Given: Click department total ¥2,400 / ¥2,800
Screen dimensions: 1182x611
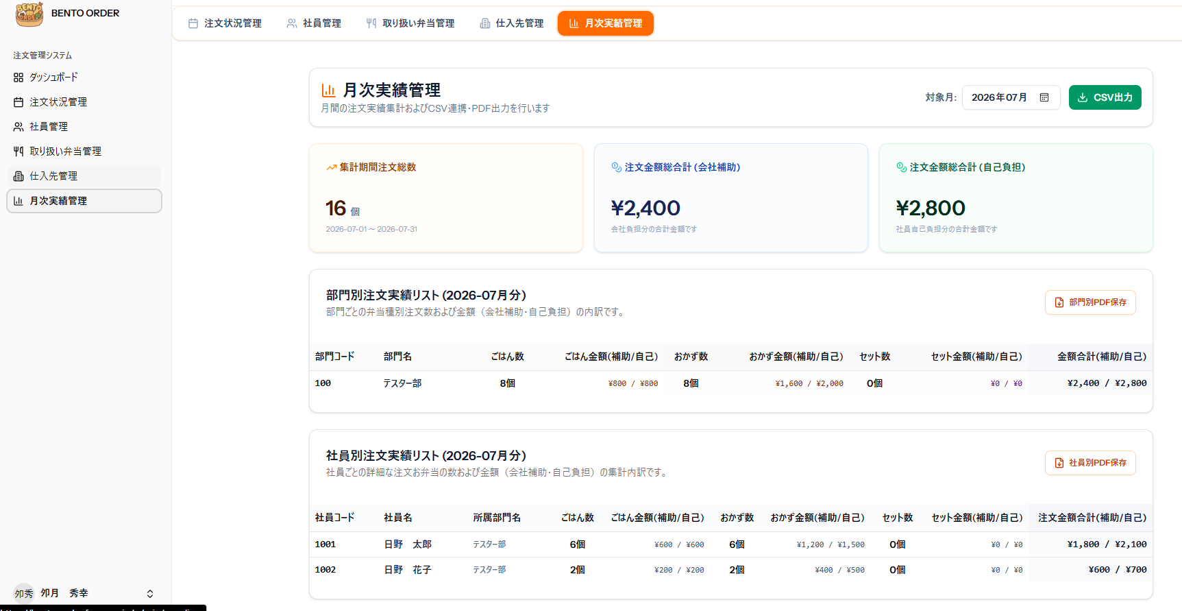Looking at the screenshot, I should click(1107, 383).
